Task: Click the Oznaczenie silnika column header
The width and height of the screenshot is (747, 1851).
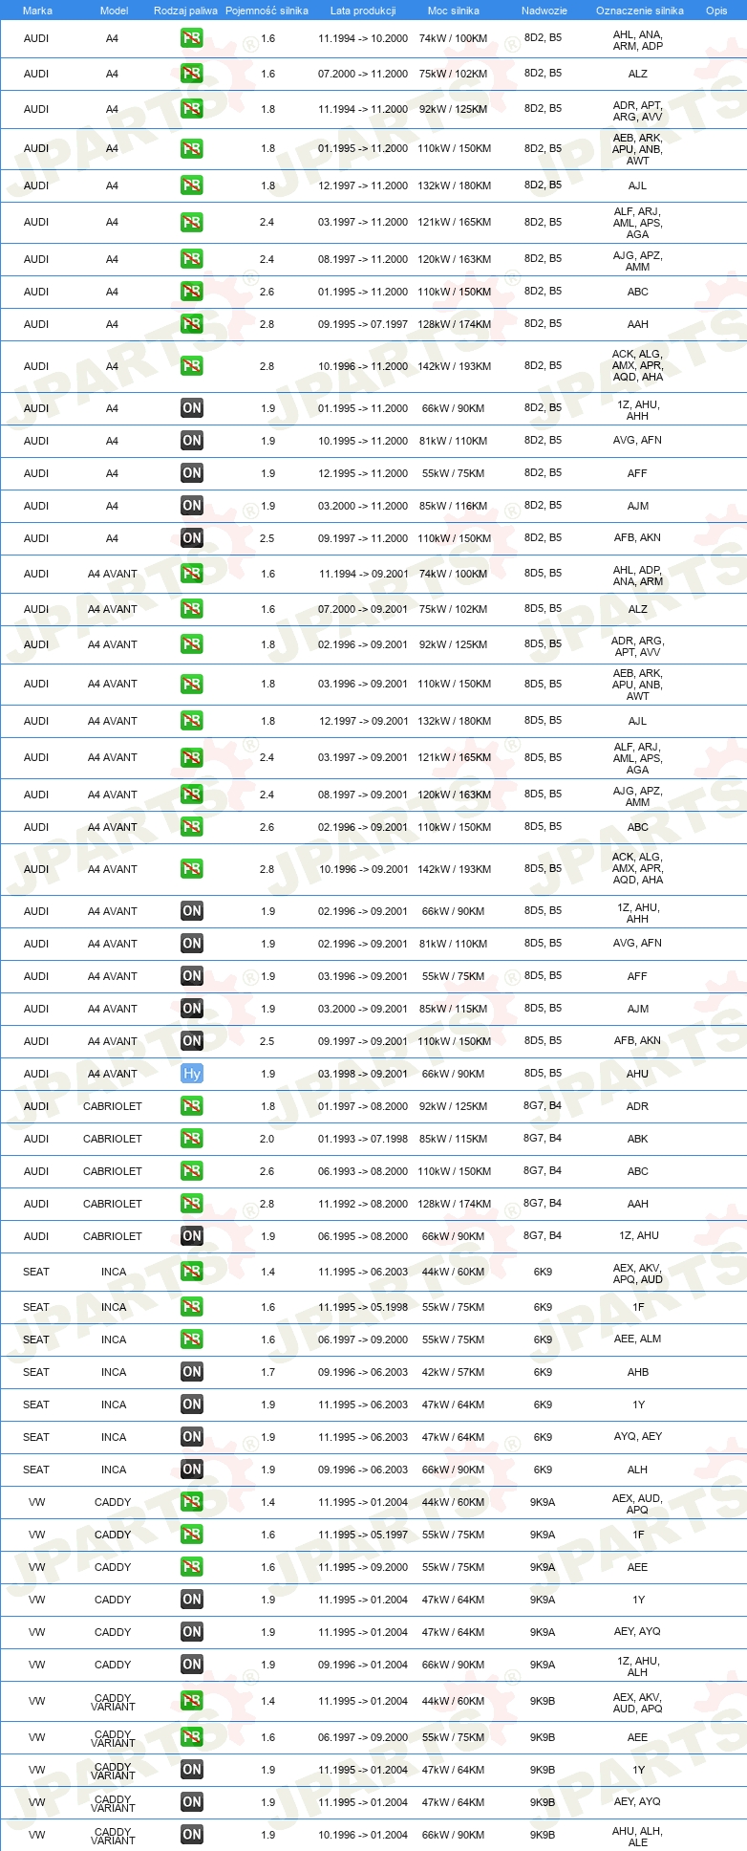Action: 640,11
